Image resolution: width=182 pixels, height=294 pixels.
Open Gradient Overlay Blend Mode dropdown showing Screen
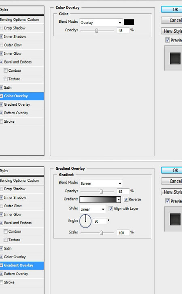101,183
